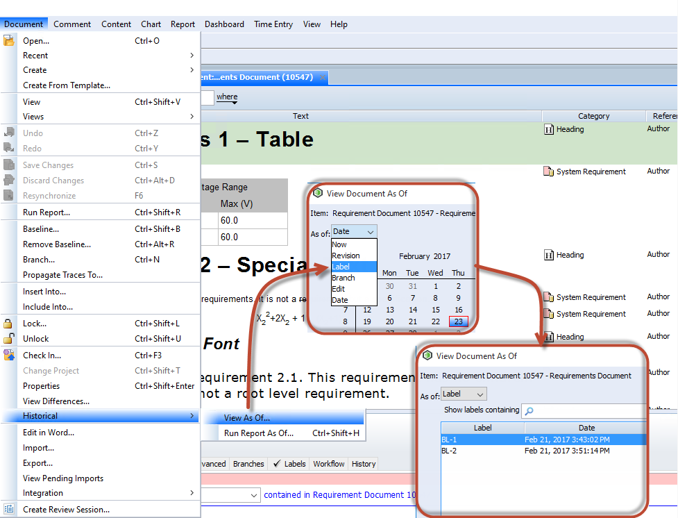This screenshot has width=678, height=518.
Task: Toggle the checked Labels tab
Action: click(289, 464)
